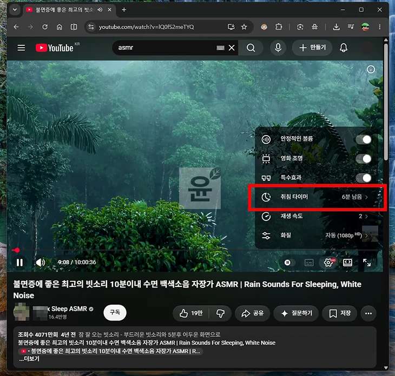
Task: Open a new tab
Action: [124, 10]
